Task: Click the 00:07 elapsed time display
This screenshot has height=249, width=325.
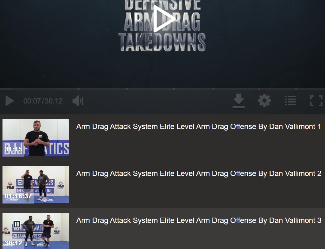Action: (32, 101)
